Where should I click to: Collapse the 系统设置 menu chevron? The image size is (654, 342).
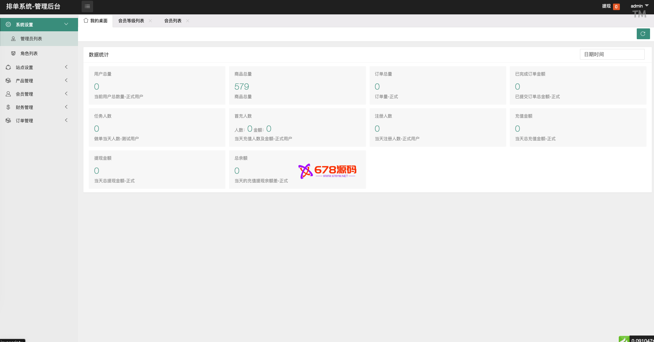66,24
